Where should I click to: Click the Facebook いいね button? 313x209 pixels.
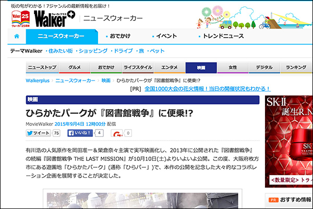pyautogui.click(x=80, y=133)
